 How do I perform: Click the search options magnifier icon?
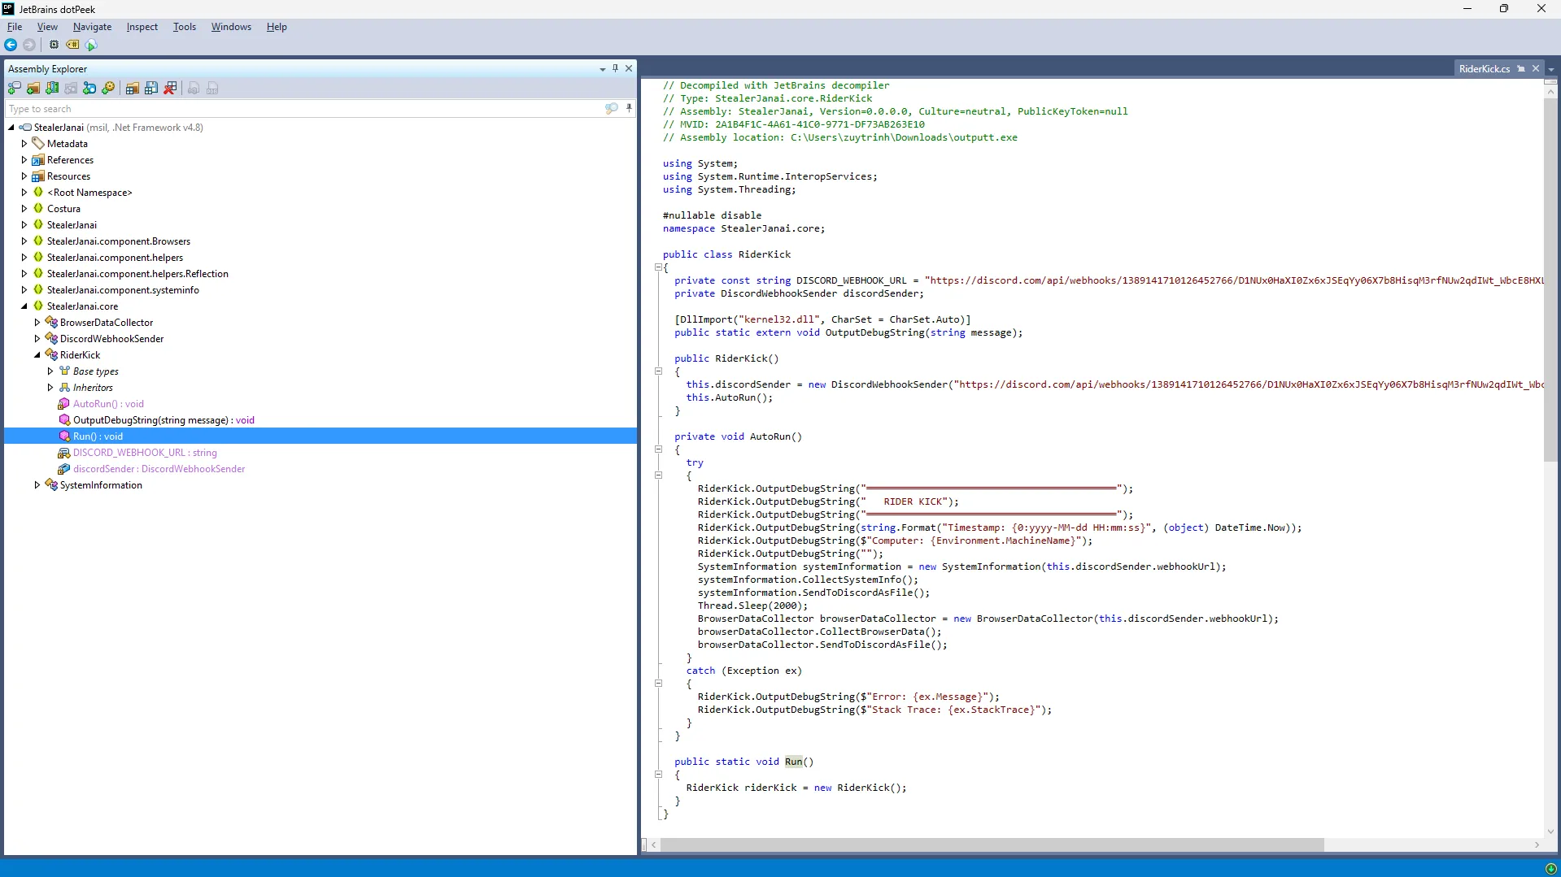pyautogui.click(x=612, y=108)
